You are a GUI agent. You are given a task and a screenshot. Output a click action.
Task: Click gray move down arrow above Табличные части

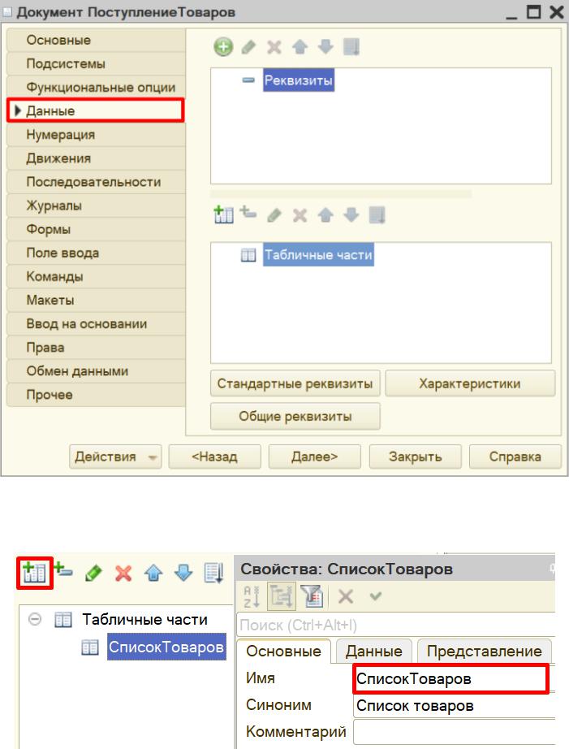pyautogui.click(x=351, y=215)
